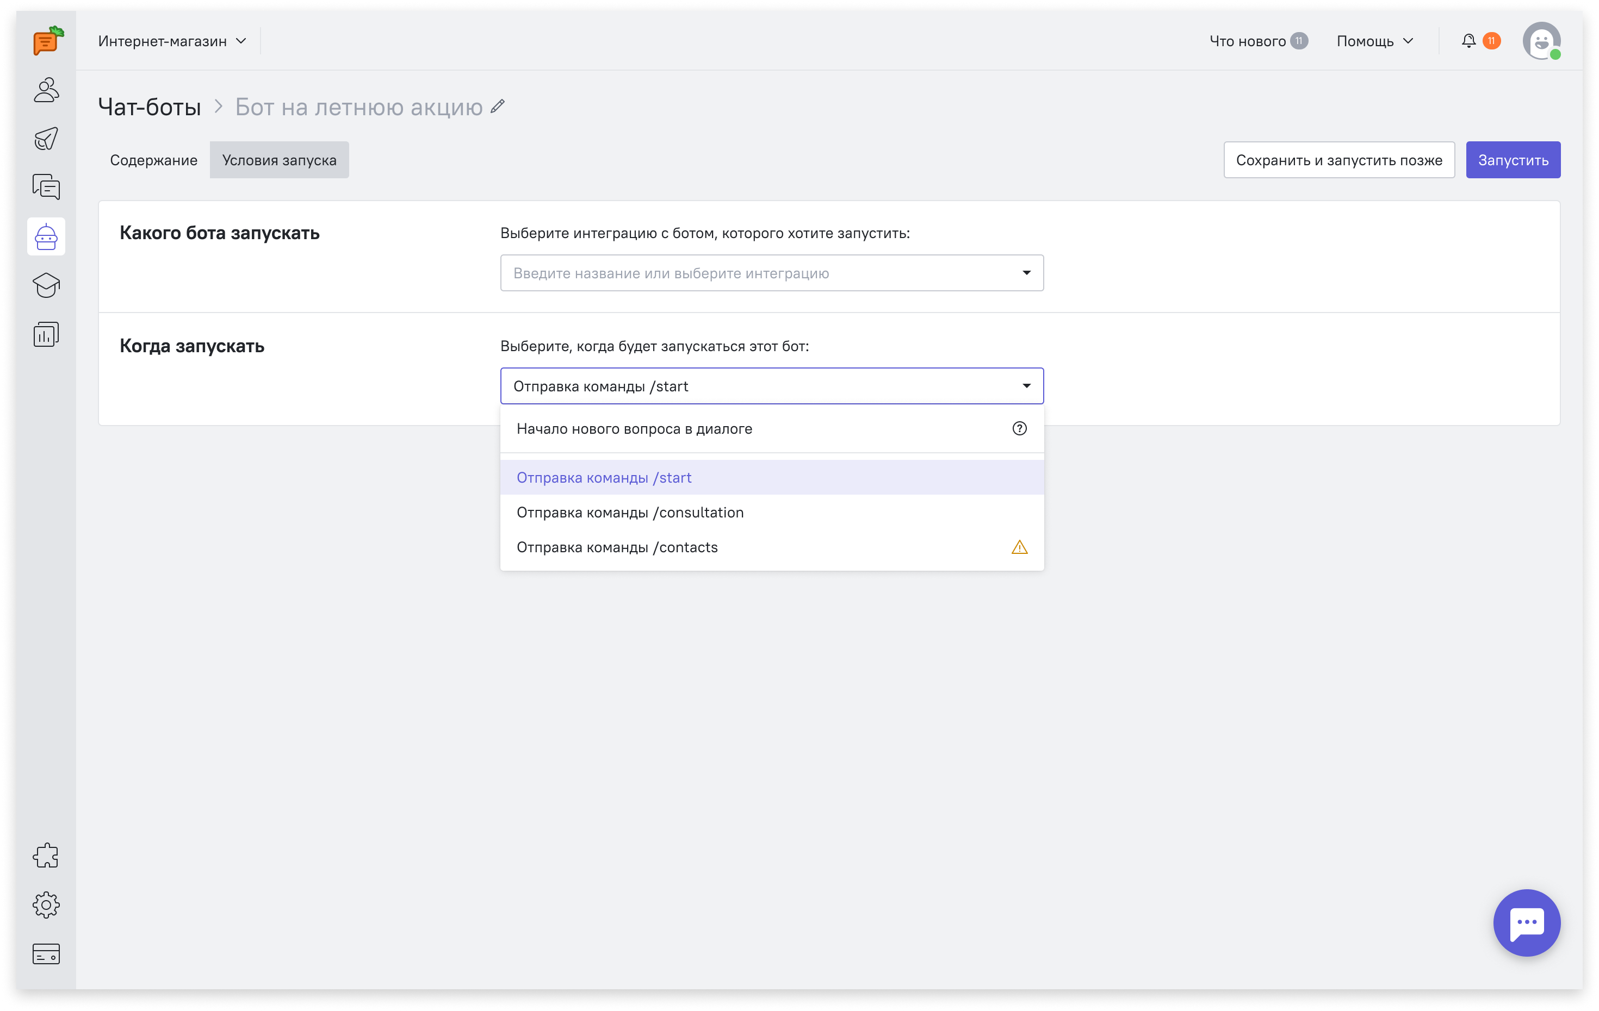Switch to the Содержание tab
This screenshot has width=1599, height=1011.
[x=153, y=160]
